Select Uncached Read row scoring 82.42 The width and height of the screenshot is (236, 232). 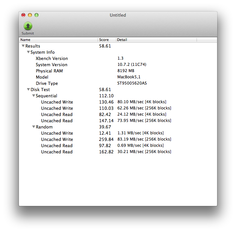pos(118,114)
